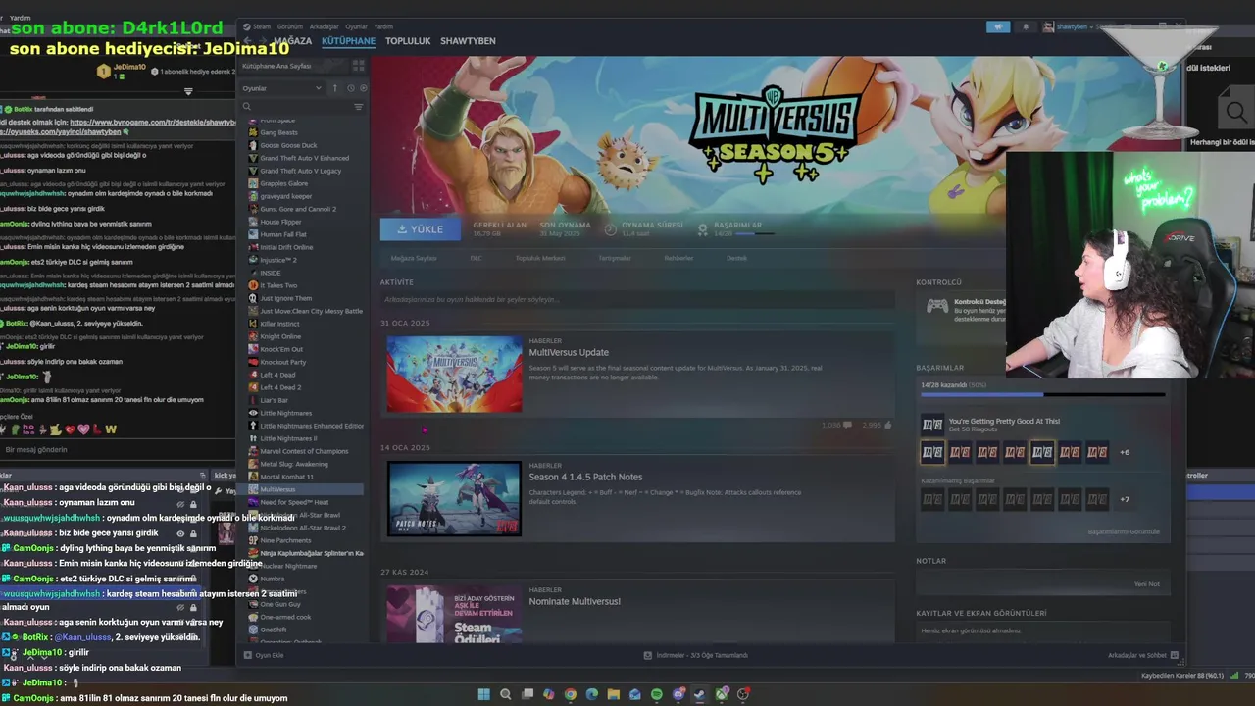Open Arkadaşlar ve Sohbet panel
This screenshot has width=1255, height=706.
coord(1142,655)
